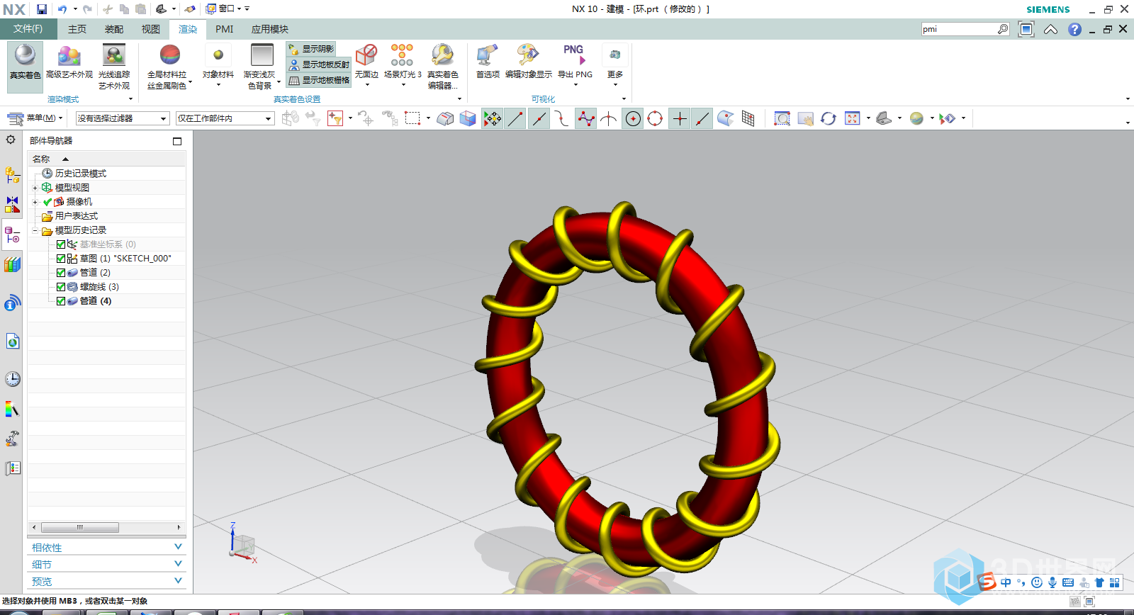Image resolution: width=1134 pixels, height=615 pixels.
Task: Export image with 导出 PNG
Action: pos(575,65)
